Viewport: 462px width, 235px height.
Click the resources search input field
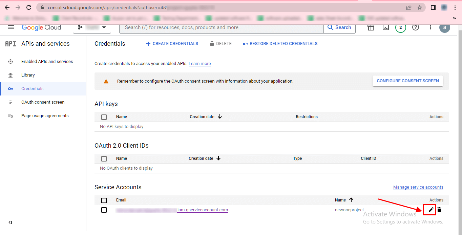(x=220, y=27)
